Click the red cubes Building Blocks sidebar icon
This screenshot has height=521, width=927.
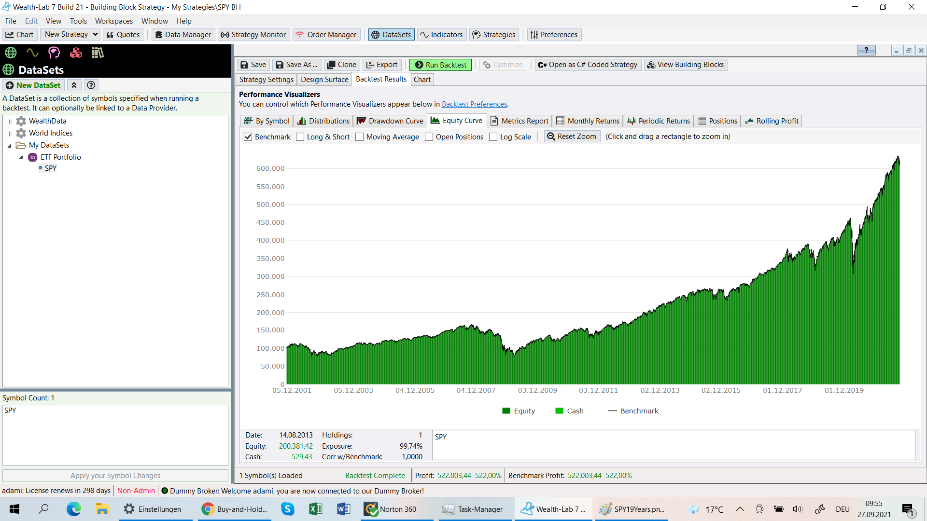click(x=76, y=53)
